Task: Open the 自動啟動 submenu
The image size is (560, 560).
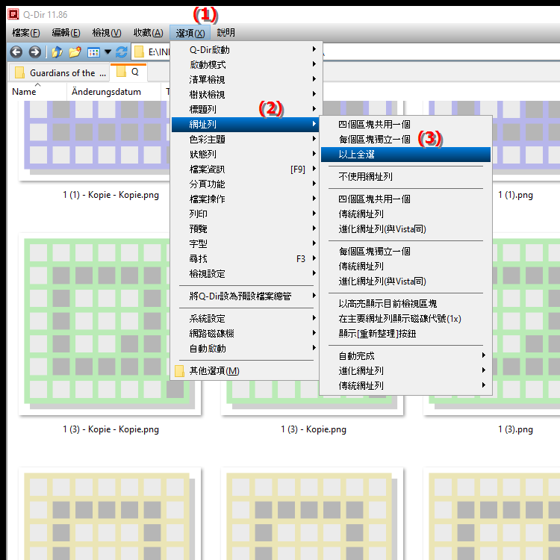Action: (246, 349)
